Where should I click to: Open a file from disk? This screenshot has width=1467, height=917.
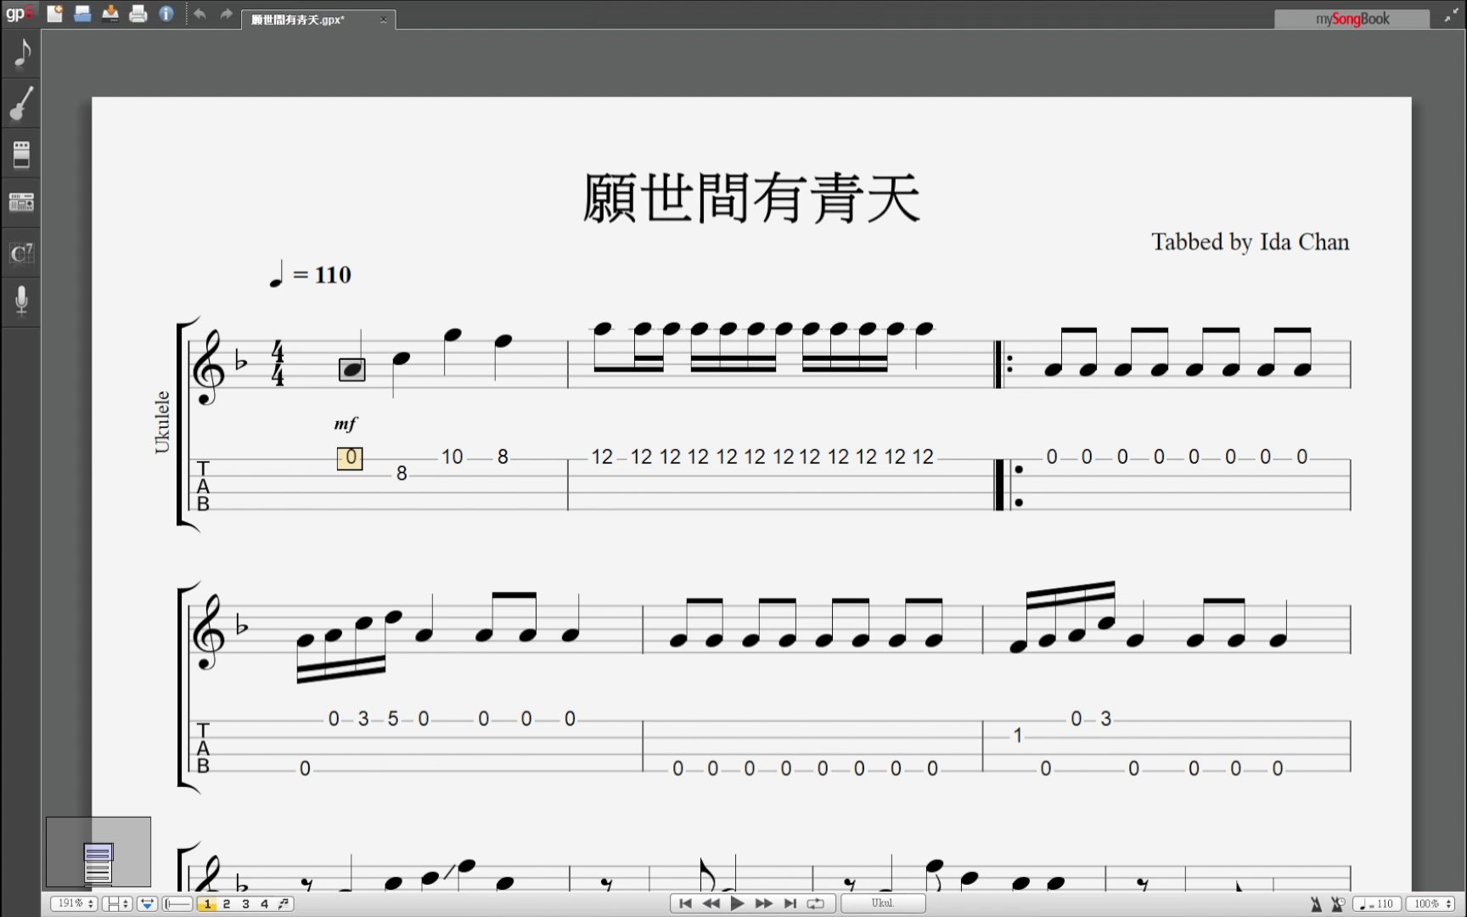pyautogui.click(x=82, y=14)
